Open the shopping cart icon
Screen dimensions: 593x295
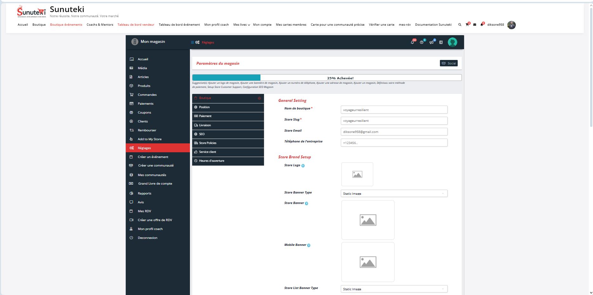click(x=467, y=25)
